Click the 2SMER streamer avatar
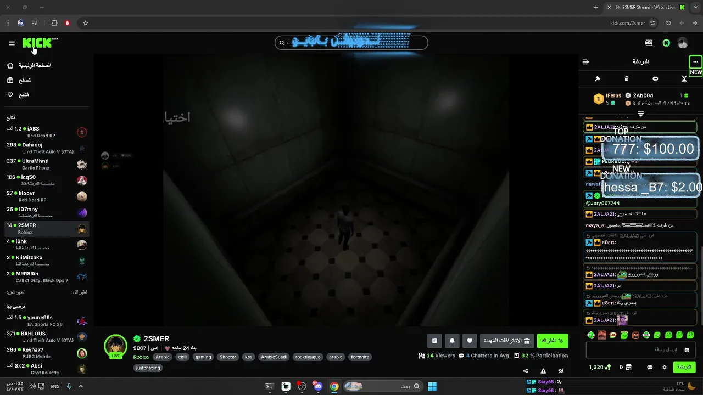 pyautogui.click(x=115, y=346)
